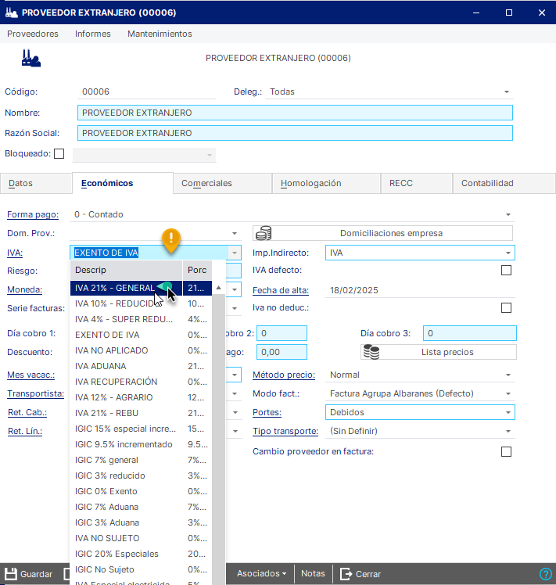Screen dimensions: 556x585
Task: Select IVA 21% - REBU option
Action: coord(141,414)
